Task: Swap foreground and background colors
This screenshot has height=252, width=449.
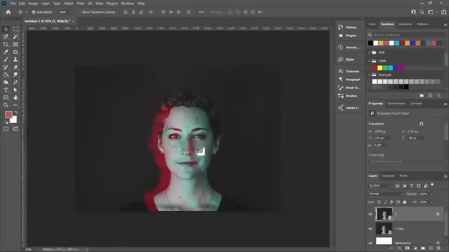Action: pos(15,113)
